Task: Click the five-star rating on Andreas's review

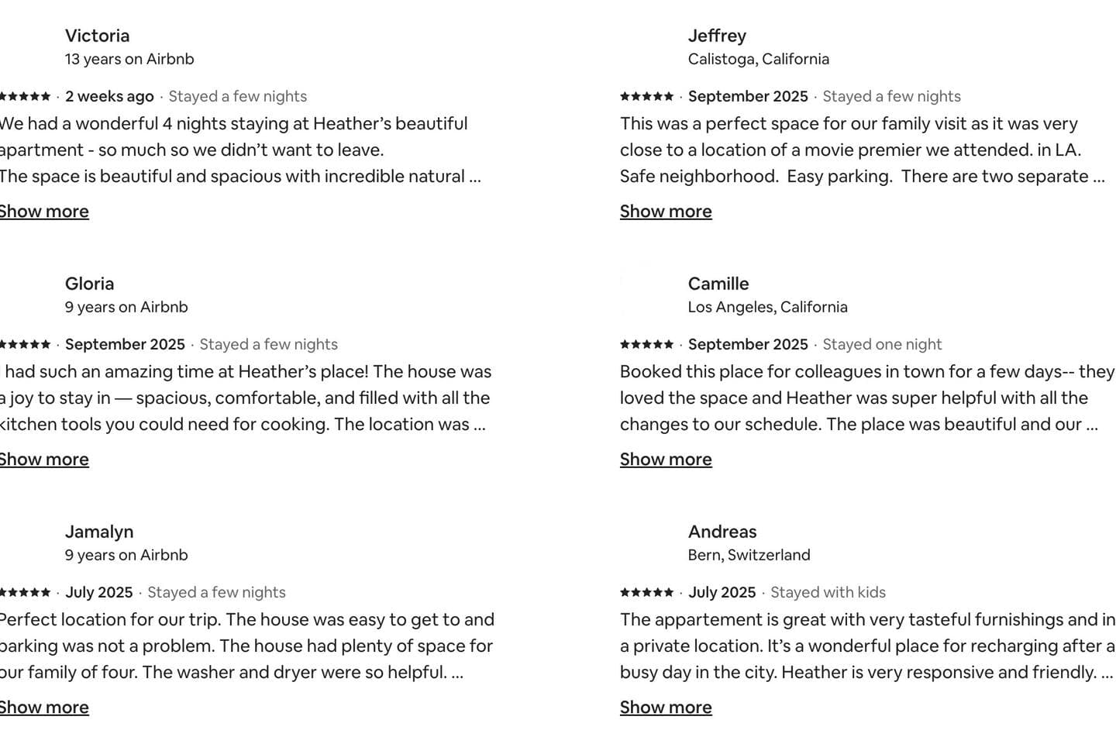Action: [x=646, y=592]
